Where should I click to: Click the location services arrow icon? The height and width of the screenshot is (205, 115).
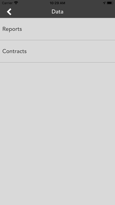pos(104,3)
